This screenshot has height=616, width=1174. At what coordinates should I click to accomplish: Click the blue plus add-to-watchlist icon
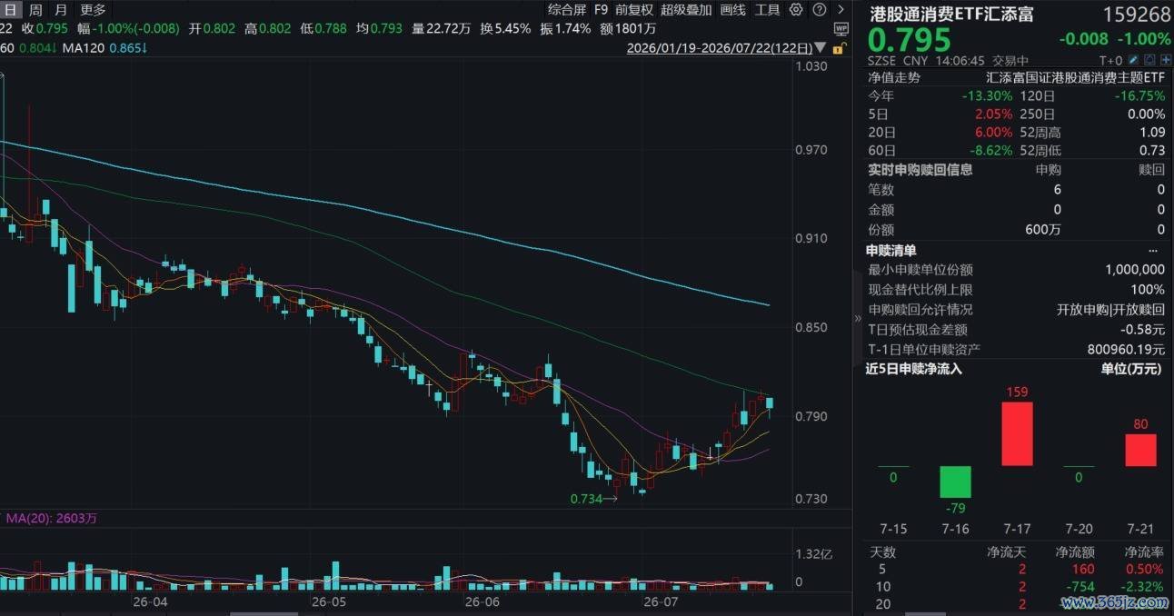pyautogui.click(x=1166, y=60)
